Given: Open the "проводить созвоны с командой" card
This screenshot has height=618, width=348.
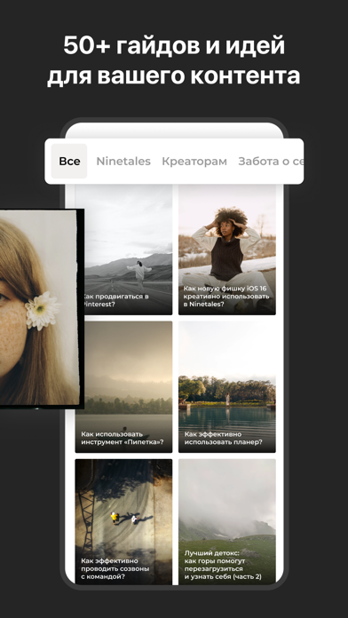Looking at the screenshot, I should [x=123, y=521].
